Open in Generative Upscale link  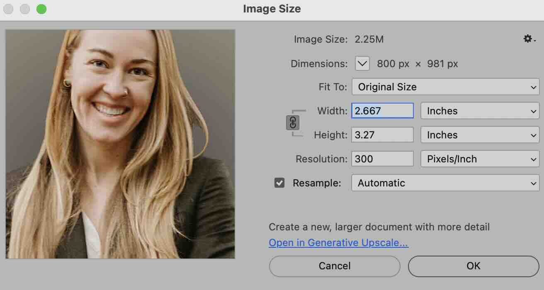338,242
